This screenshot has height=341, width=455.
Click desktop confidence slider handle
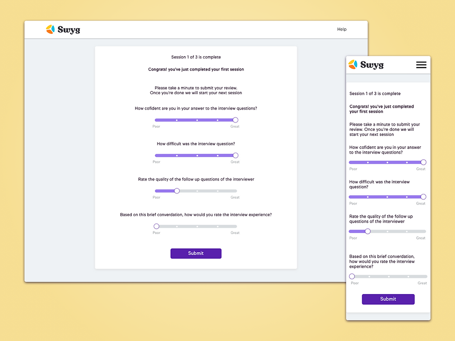pos(235,120)
